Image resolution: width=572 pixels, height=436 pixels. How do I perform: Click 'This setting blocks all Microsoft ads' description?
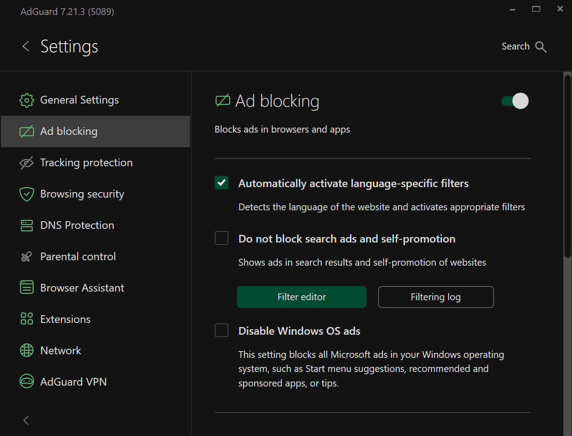click(371, 369)
